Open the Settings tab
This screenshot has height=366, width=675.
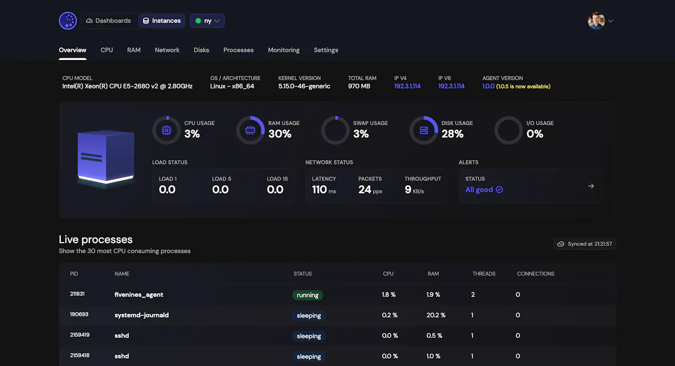[326, 50]
